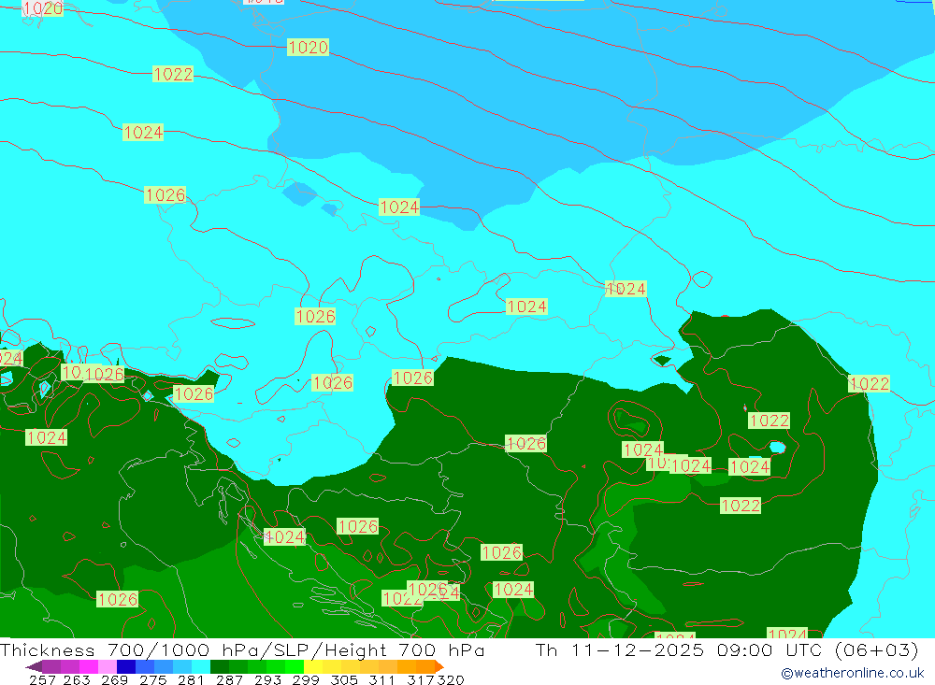Click the legend value 281

[191, 680]
